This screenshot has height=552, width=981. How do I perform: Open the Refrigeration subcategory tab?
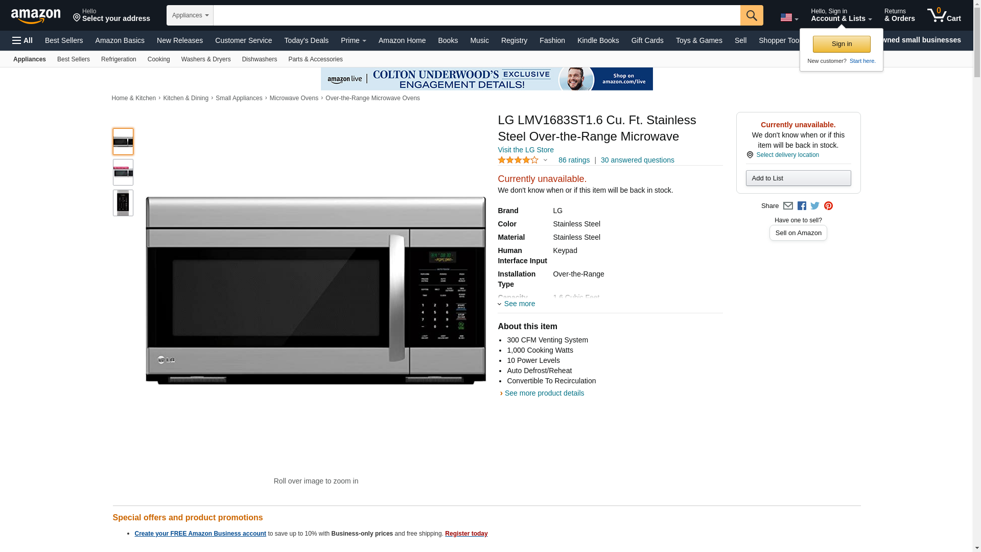pyautogui.click(x=119, y=59)
